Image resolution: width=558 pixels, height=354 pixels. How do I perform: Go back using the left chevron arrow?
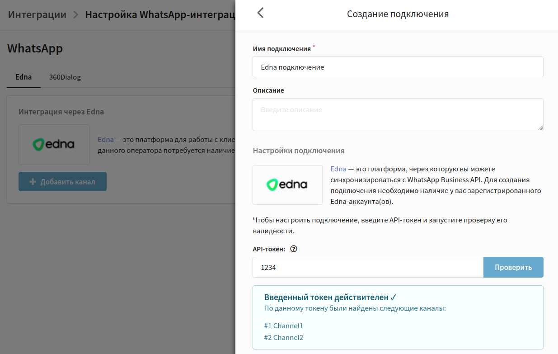point(260,13)
